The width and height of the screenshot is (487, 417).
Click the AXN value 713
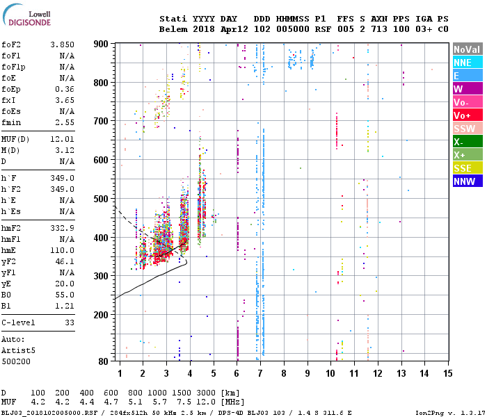point(379,29)
